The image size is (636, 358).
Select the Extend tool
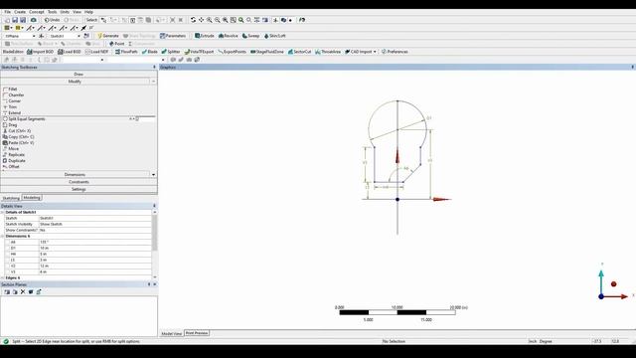(12, 112)
